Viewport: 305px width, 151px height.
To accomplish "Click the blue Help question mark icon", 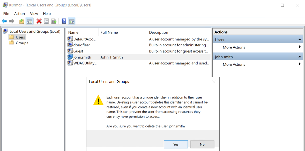I will (x=64, y=21).
